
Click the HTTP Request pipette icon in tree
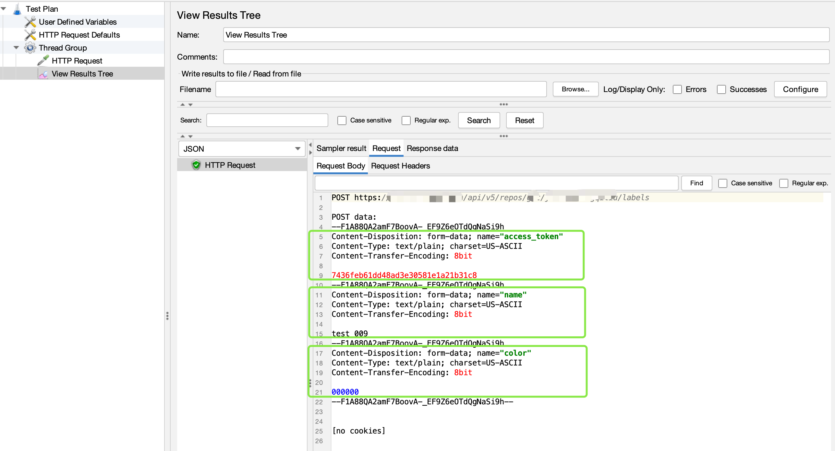[x=43, y=61]
